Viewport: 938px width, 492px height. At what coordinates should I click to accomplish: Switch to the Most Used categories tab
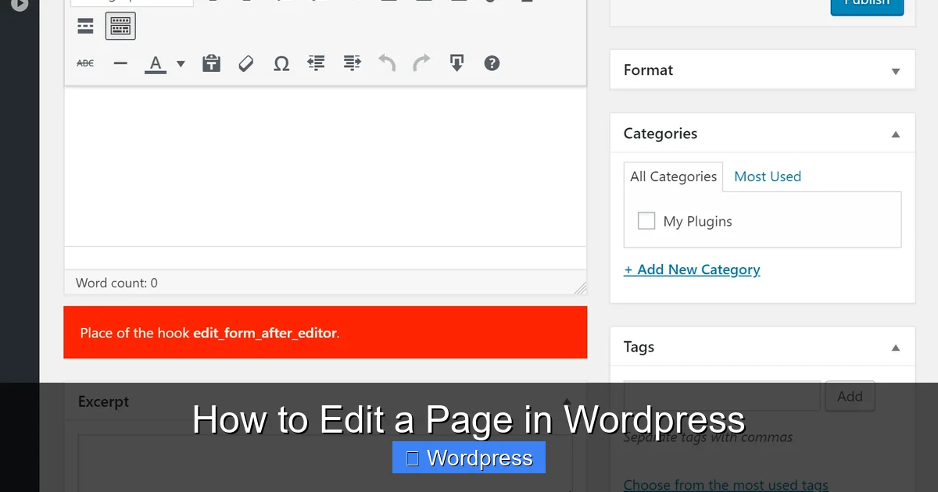(x=767, y=176)
